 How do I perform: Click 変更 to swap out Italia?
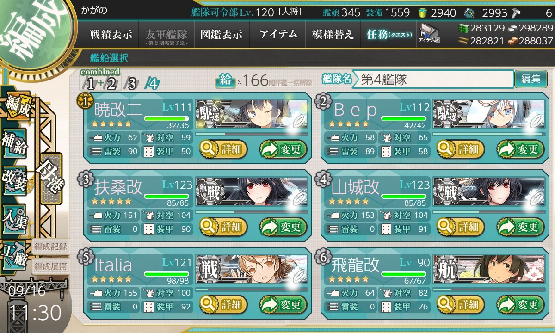click(x=283, y=305)
